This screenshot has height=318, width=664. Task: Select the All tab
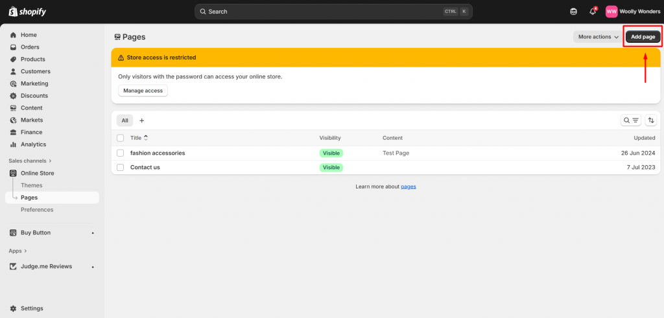(x=125, y=120)
